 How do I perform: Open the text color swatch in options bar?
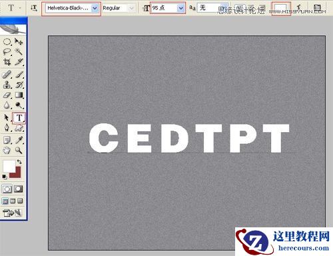281,8
